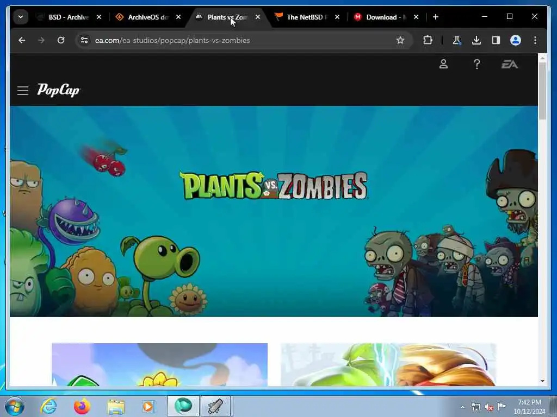Screen dimensions: 557x417
Task: Open the Windows Start menu
Action: coord(15,406)
